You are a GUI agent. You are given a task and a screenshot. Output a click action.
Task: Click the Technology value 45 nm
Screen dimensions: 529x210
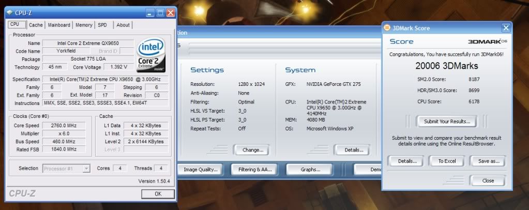pyautogui.click(x=55, y=67)
